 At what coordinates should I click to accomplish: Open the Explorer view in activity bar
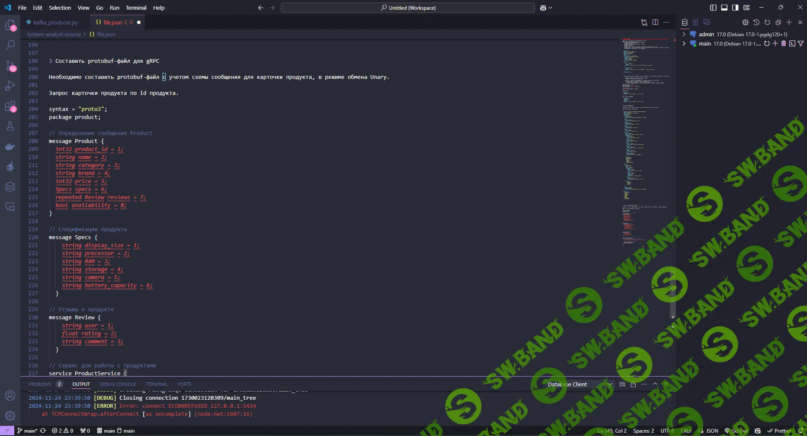(x=10, y=25)
